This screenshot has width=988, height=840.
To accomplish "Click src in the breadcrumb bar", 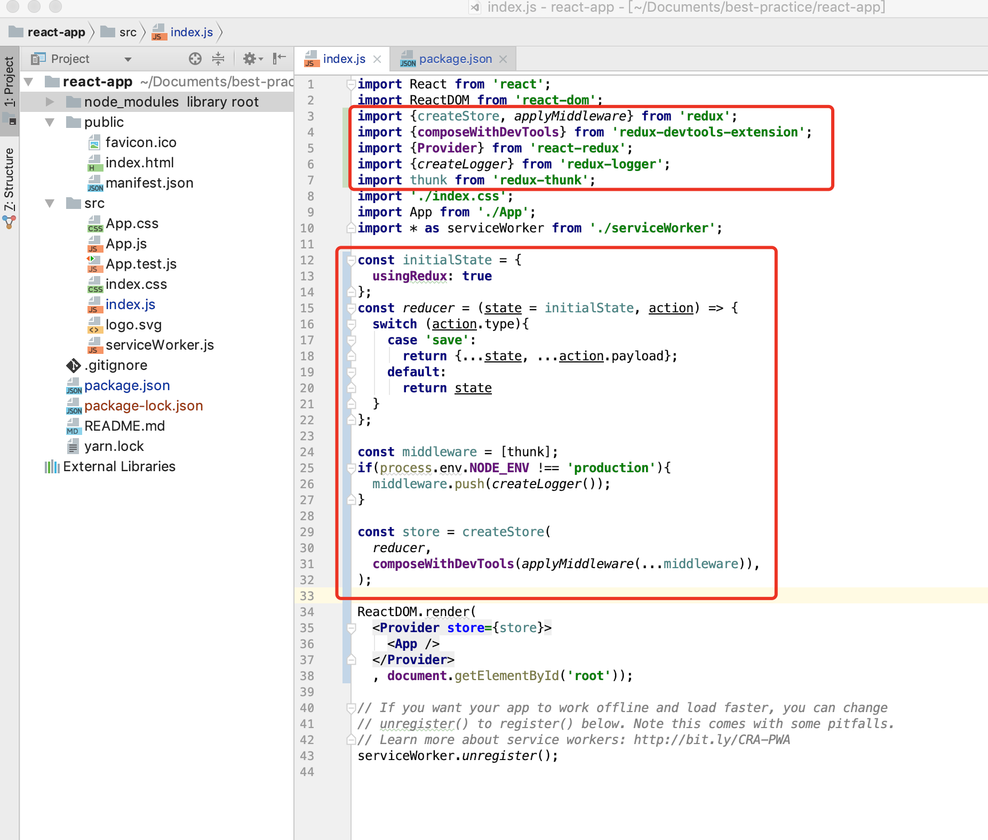I will 128,32.
